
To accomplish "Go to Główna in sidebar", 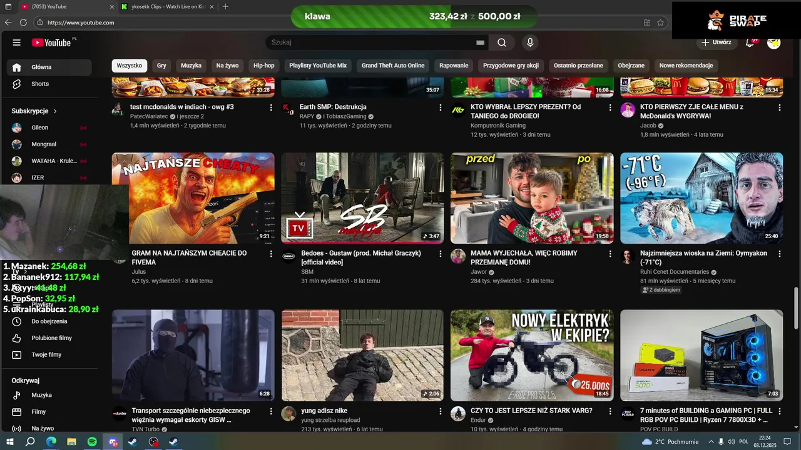I will point(49,67).
